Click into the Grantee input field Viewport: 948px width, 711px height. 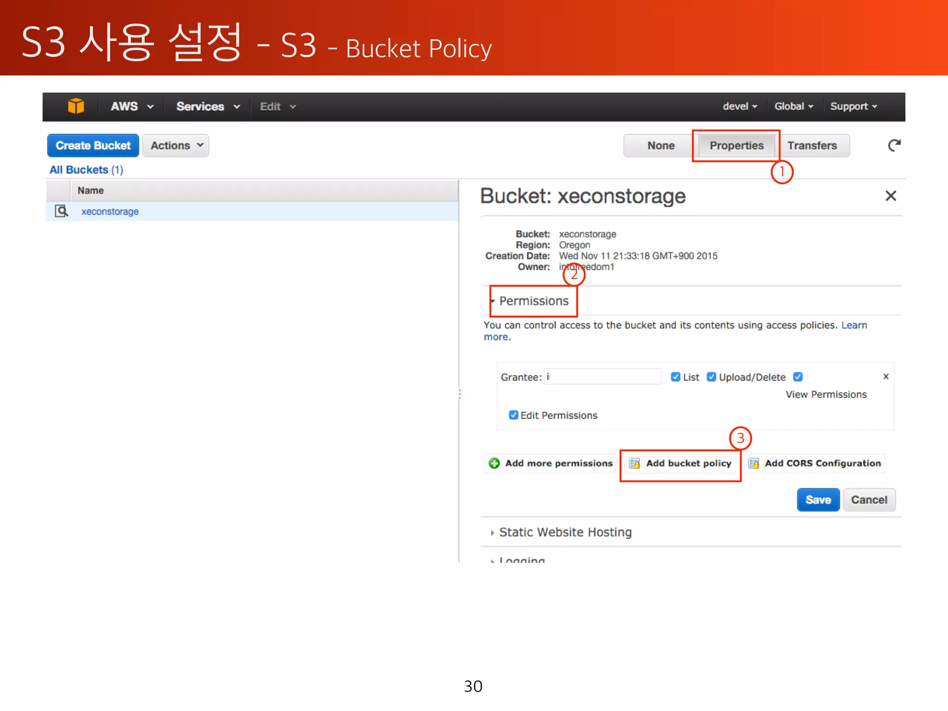(x=603, y=376)
